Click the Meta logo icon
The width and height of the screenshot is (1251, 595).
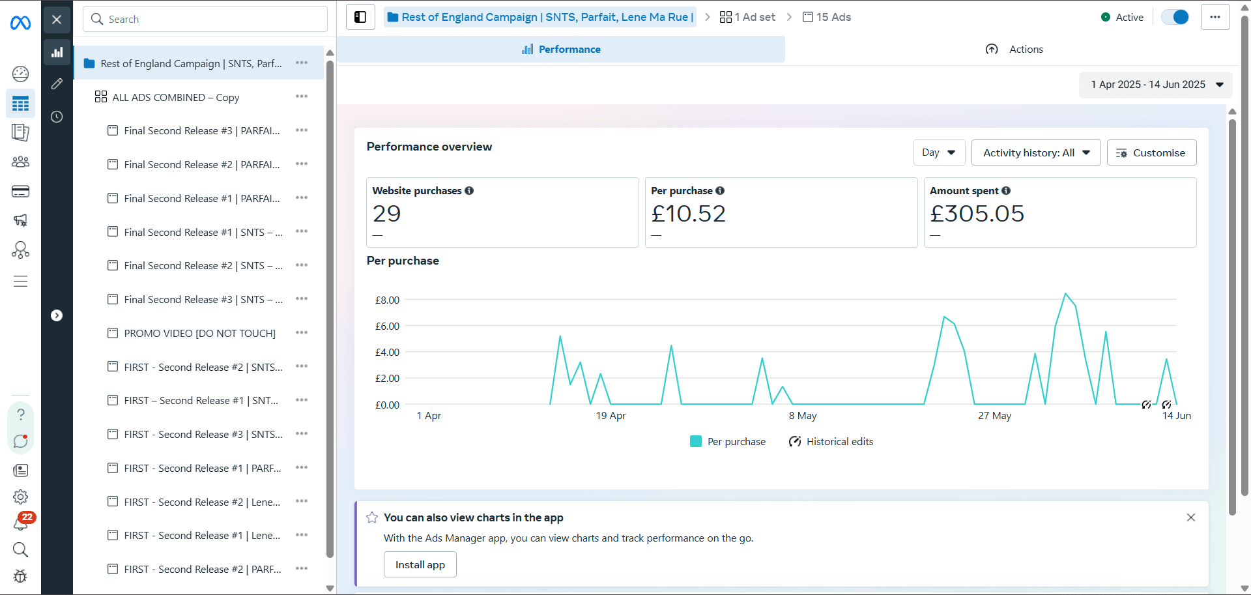tap(20, 23)
